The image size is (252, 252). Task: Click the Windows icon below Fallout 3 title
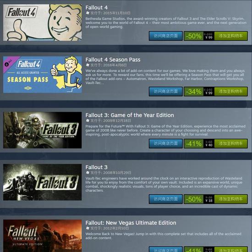coord(88,173)
